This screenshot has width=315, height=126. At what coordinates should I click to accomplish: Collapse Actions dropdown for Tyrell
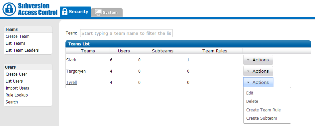pyautogui.click(x=258, y=82)
